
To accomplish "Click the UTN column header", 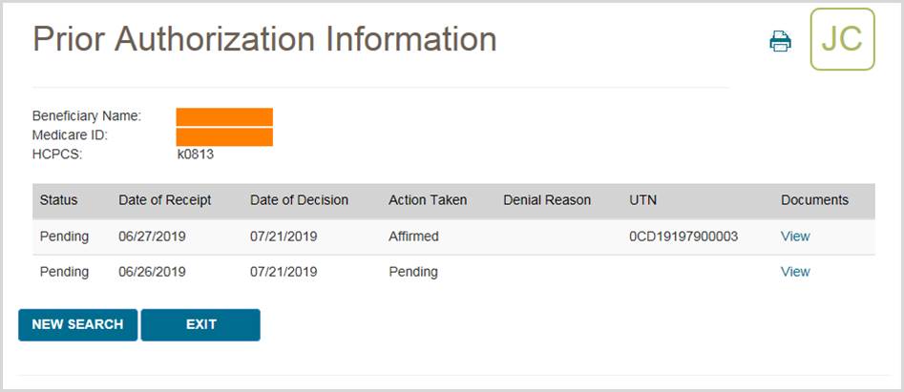I will (643, 200).
